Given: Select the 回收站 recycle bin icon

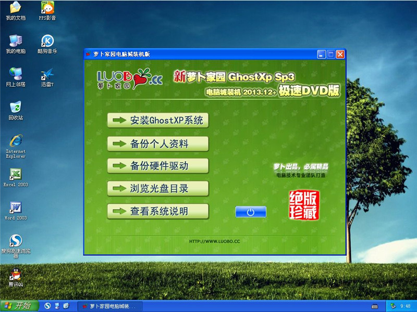Looking at the screenshot, I should tap(16, 110).
